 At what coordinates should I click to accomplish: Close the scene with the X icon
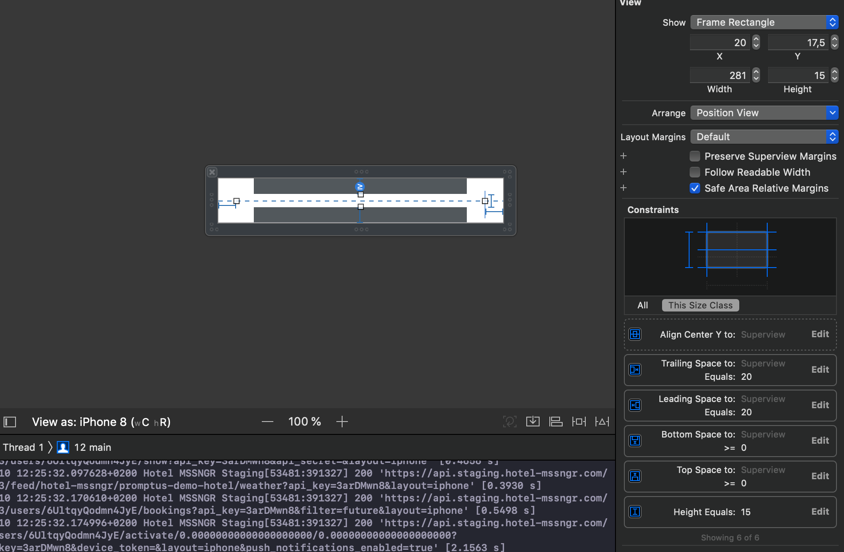tap(212, 172)
